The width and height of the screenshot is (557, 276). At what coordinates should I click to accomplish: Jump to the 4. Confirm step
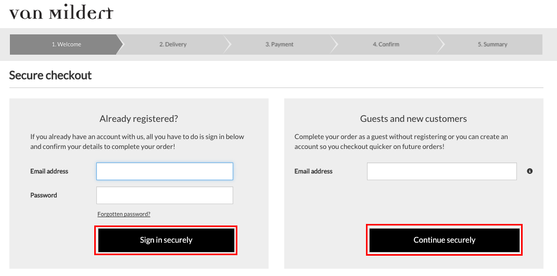coord(386,44)
